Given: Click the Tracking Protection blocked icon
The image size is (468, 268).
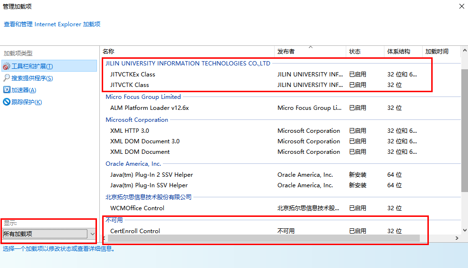Looking at the screenshot, I should click(7, 102).
